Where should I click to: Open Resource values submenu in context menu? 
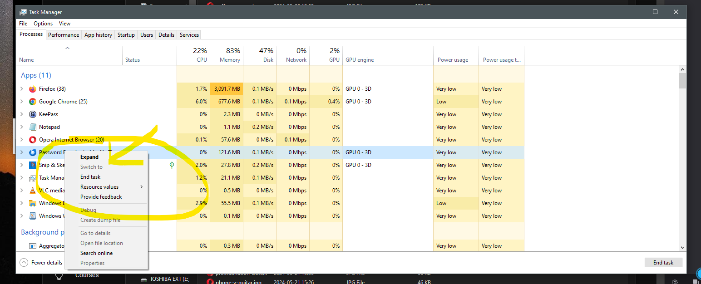(x=107, y=187)
